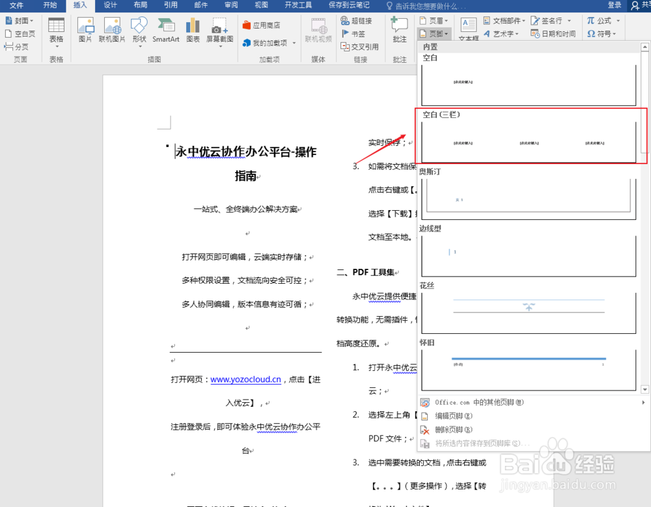Open the Shapes (形状) gallery
The width and height of the screenshot is (651, 507).
click(139, 31)
